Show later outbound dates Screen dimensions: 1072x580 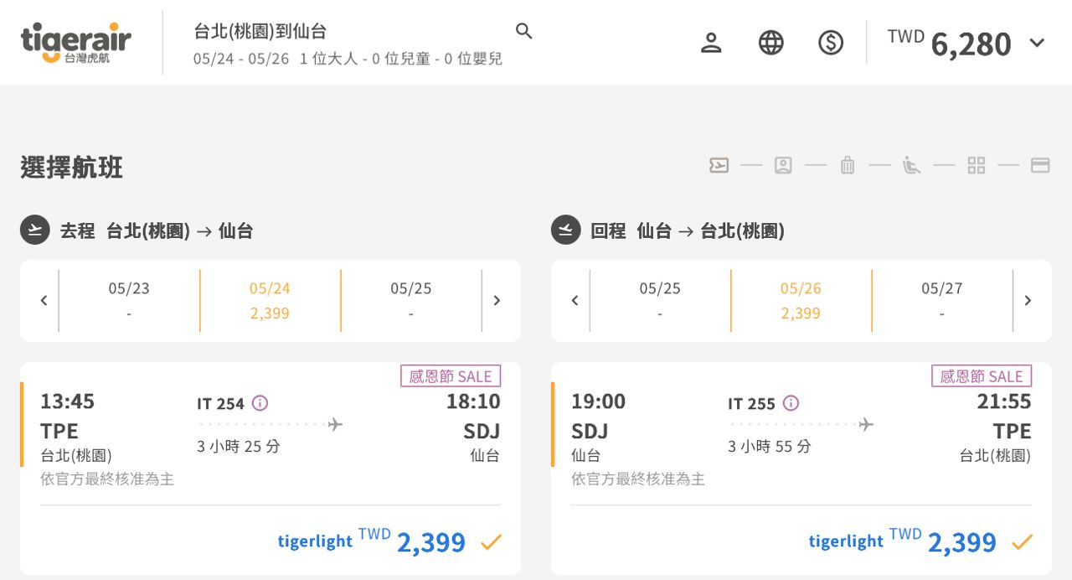(x=497, y=301)
